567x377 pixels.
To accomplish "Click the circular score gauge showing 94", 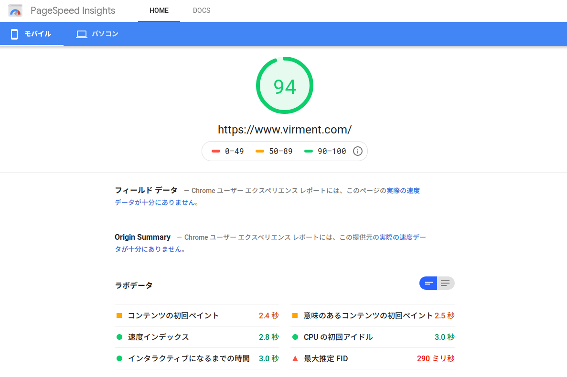I will [285, 85].
